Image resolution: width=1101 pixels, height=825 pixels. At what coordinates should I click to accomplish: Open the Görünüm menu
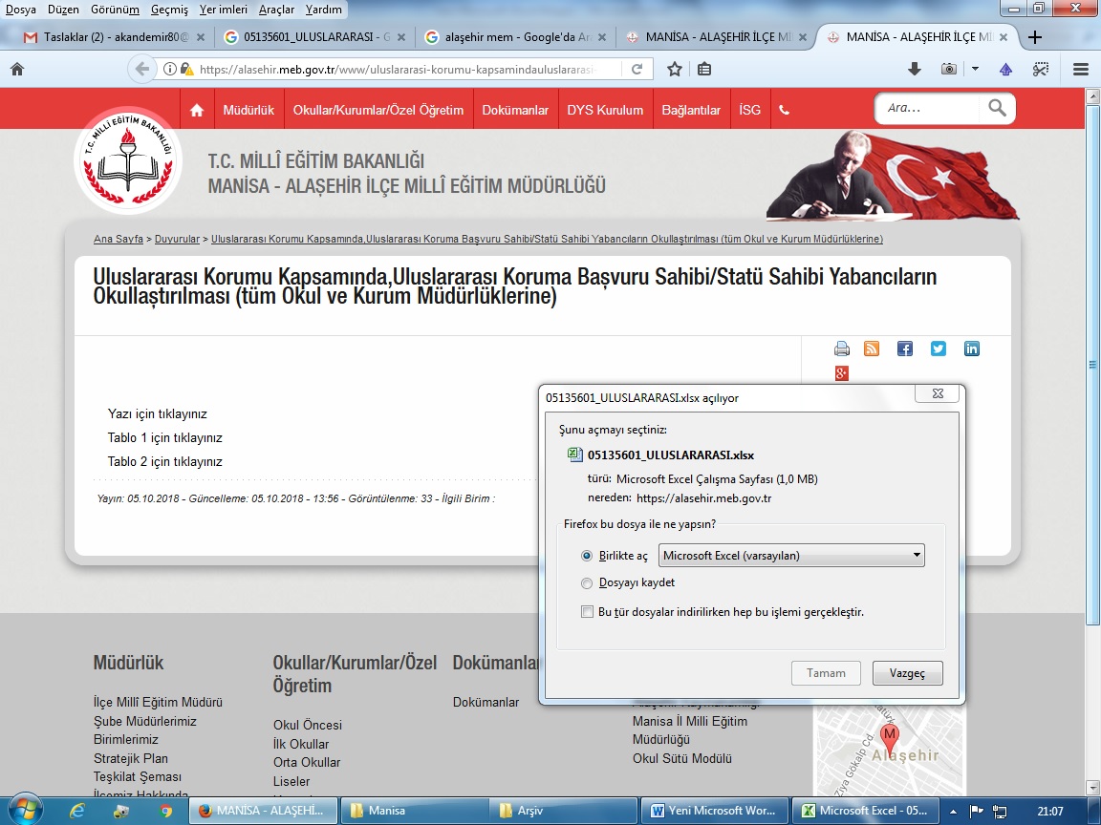[x=115, y=10]
